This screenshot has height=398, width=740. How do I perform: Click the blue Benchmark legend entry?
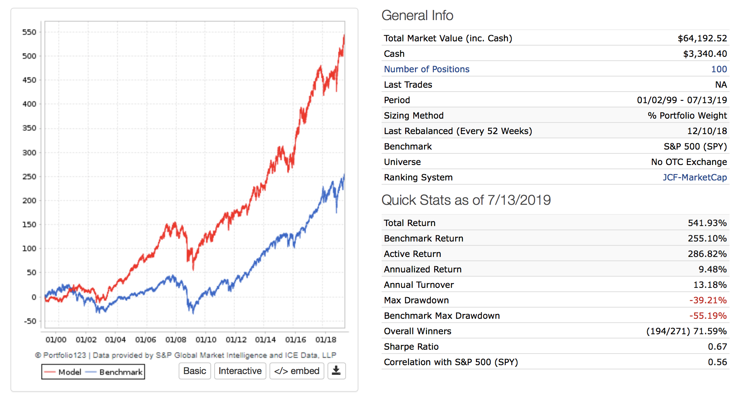[x=114, y=372]
